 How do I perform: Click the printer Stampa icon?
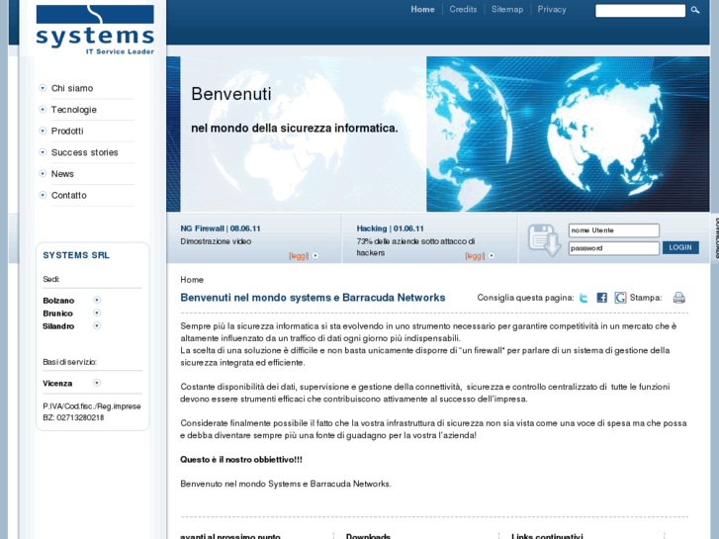679,298
